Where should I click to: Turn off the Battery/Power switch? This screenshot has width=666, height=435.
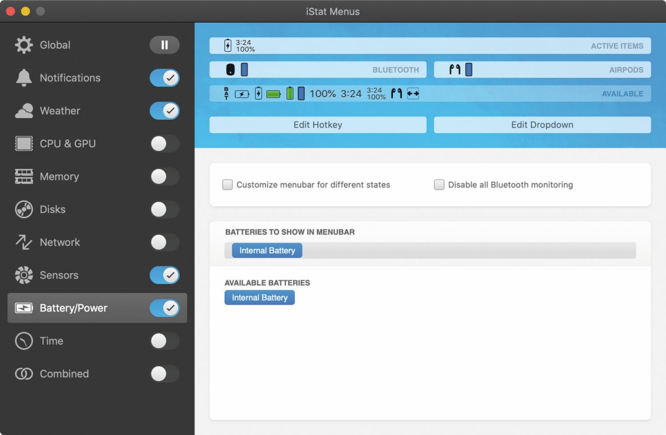(164, 308)
